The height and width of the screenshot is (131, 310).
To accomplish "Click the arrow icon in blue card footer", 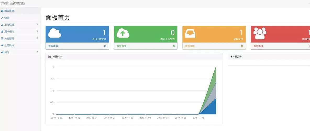I will click(x=105, y=46).
